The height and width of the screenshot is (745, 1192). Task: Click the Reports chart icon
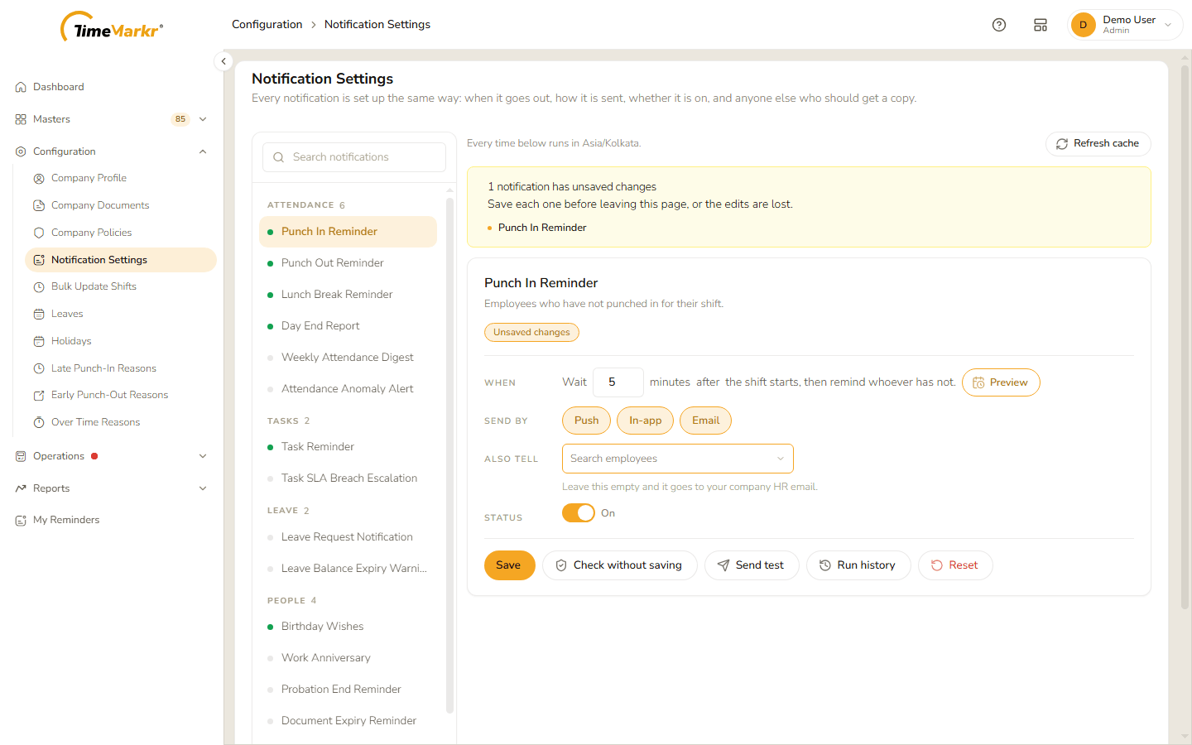point(21,488)
